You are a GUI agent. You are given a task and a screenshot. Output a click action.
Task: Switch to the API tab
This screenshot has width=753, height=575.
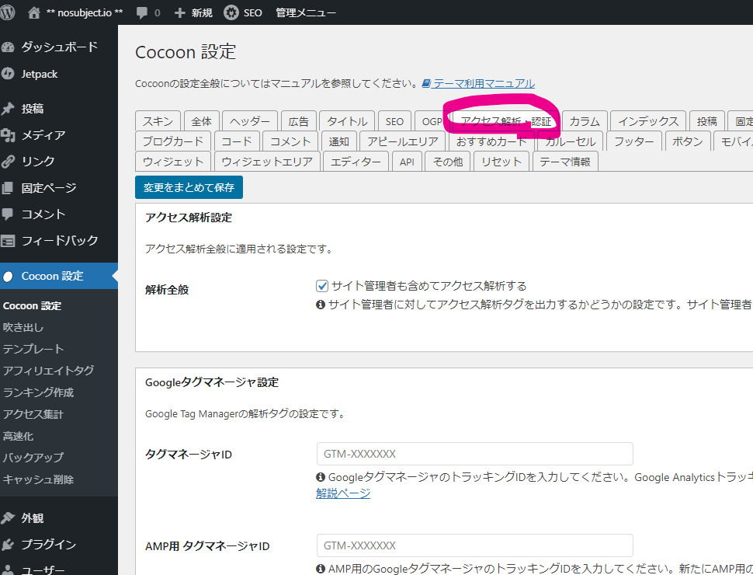[x=407, y=162]
